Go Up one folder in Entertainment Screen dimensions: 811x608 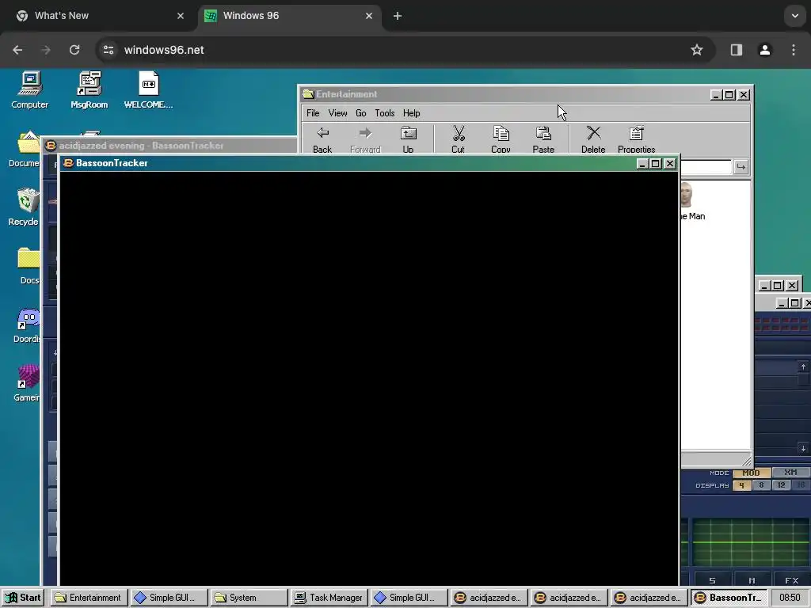tap(408, 139)
